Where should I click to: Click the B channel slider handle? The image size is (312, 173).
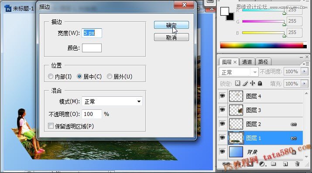click(284, 35)
